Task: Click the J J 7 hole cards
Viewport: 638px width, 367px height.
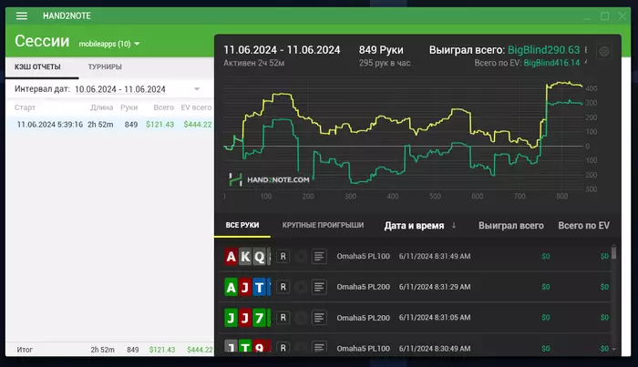Action: [x=247, y=318]
